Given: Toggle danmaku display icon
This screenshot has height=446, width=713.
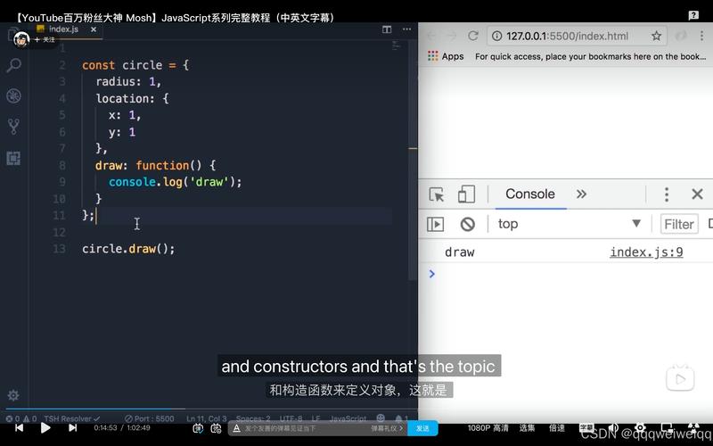Looking at the screenshot, I should pyautogui.click(x=198, y=428).
